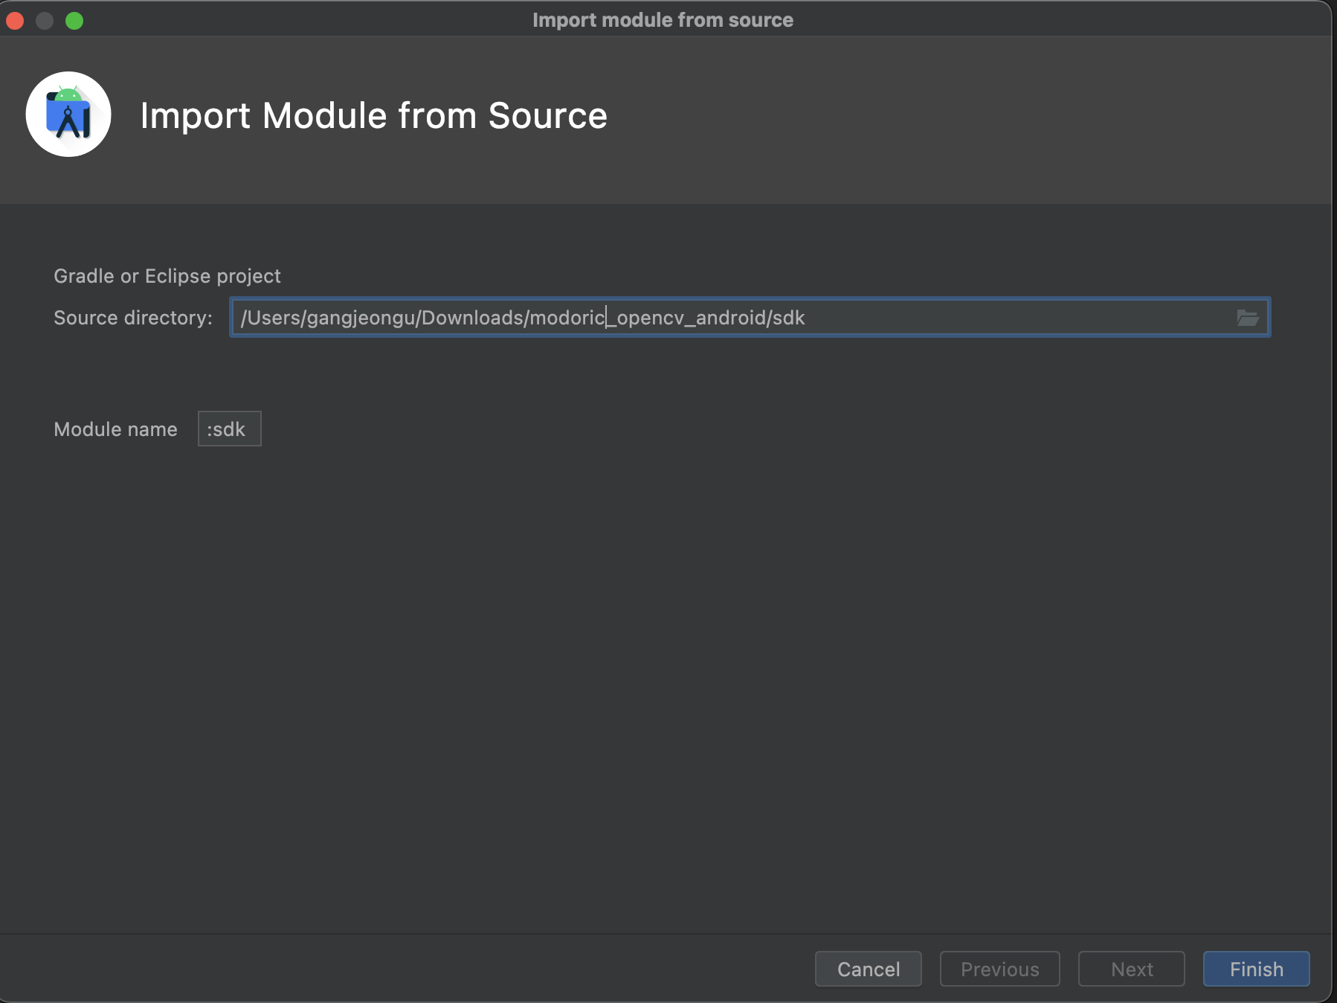Click the Android Studio logo icon
Screen dimensions: 1337x1003
pyautogui.click(x=68, y=115)
